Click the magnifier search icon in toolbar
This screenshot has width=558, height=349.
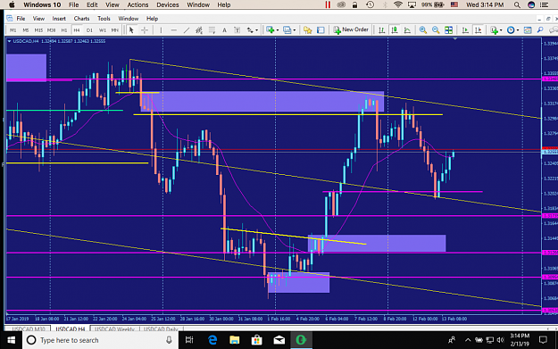[x=540, y=30]
